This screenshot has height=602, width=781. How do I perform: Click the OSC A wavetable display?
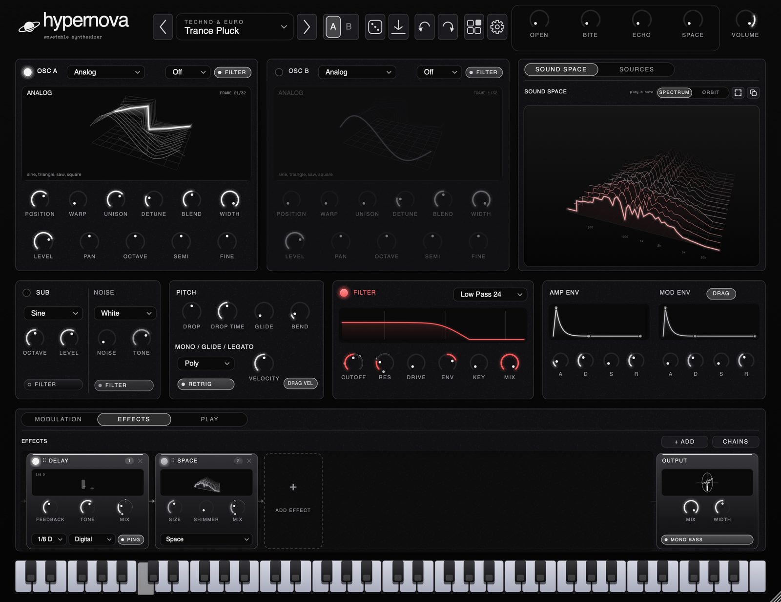tap(136, 133)
